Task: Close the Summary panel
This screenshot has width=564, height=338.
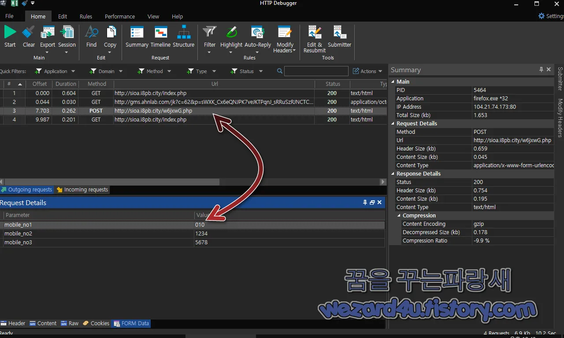Action: pos(549,70)
